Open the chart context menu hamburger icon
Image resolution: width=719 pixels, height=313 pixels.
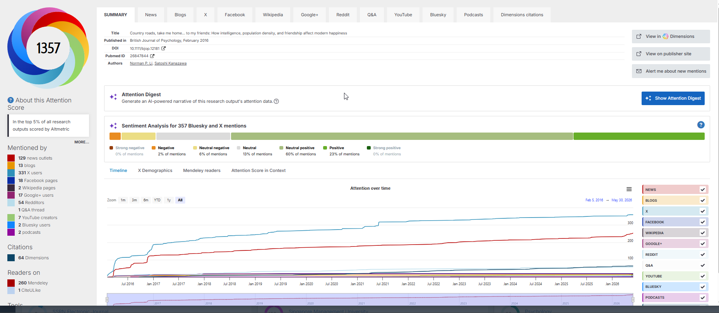(x=629, y=189)
